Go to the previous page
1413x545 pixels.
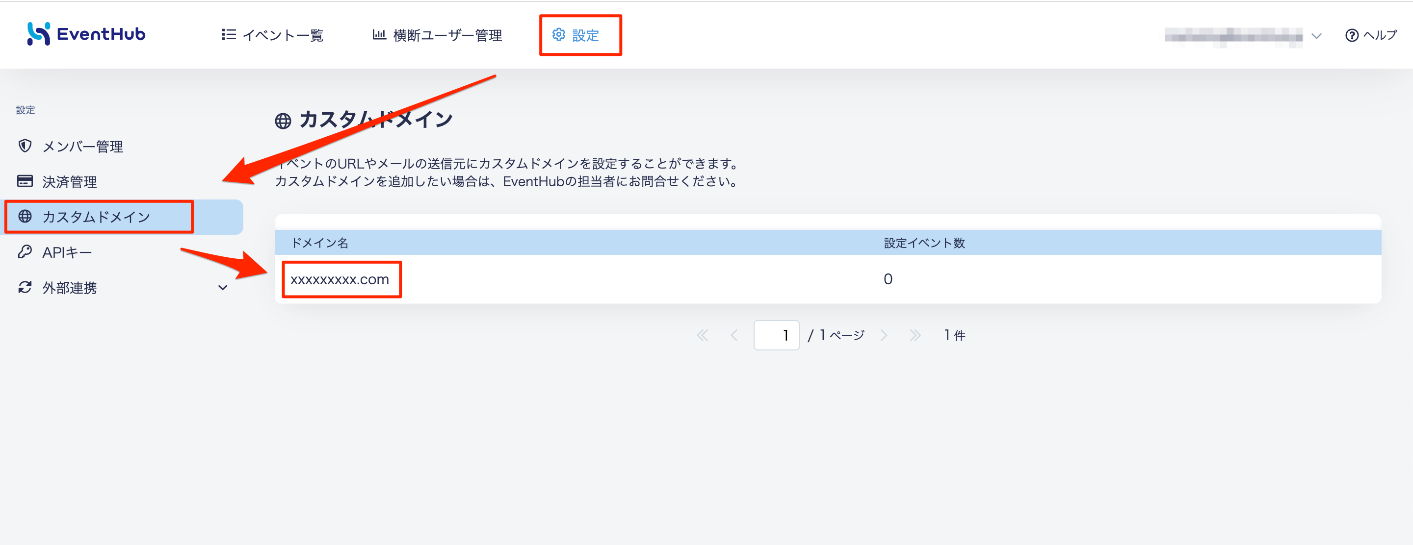pos(734,335)
